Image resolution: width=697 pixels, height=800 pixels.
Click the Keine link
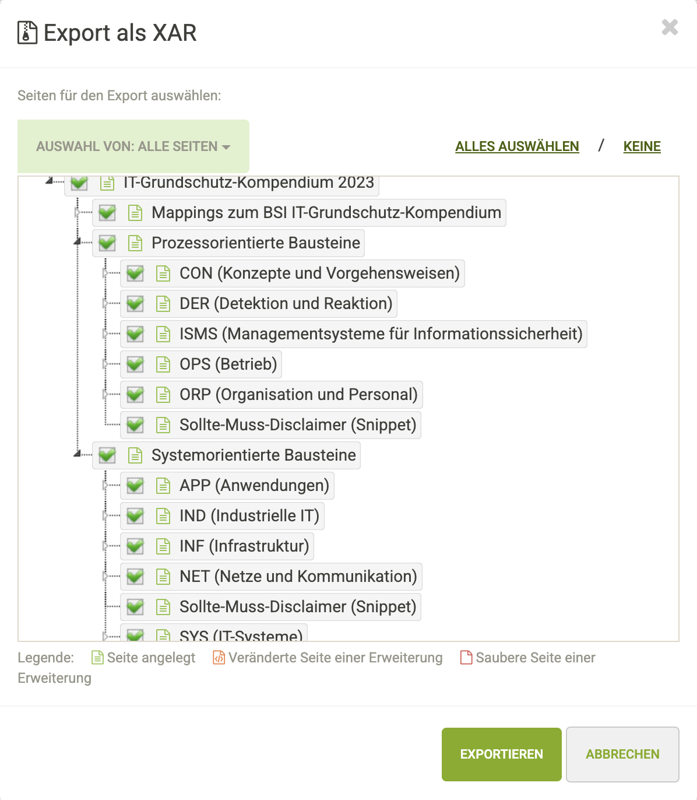click(642, 146)
